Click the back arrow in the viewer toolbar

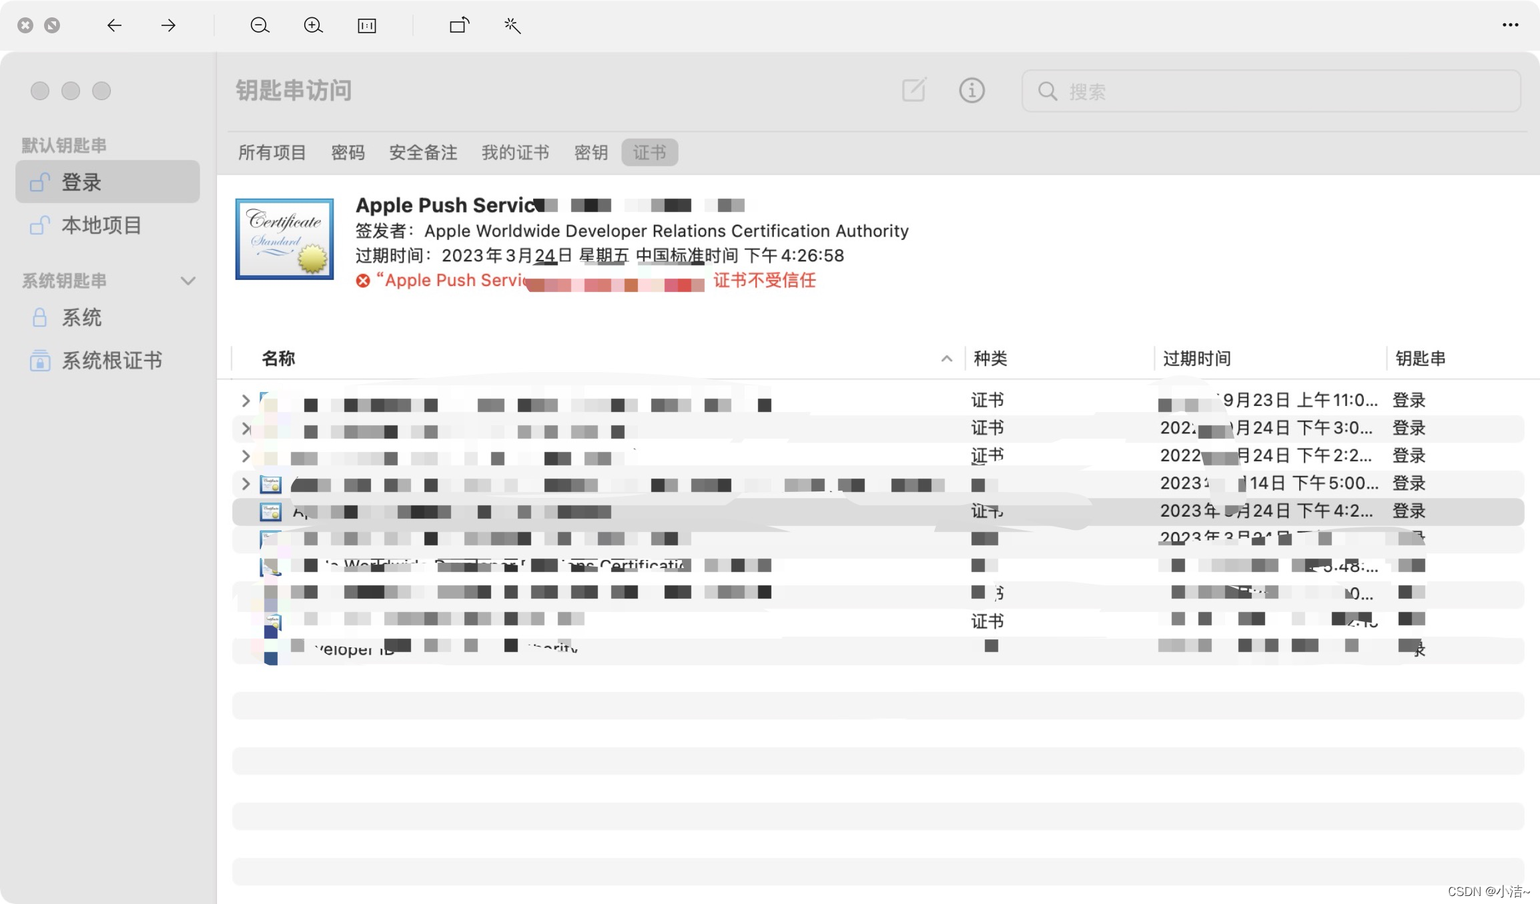(x=114, y=25)
